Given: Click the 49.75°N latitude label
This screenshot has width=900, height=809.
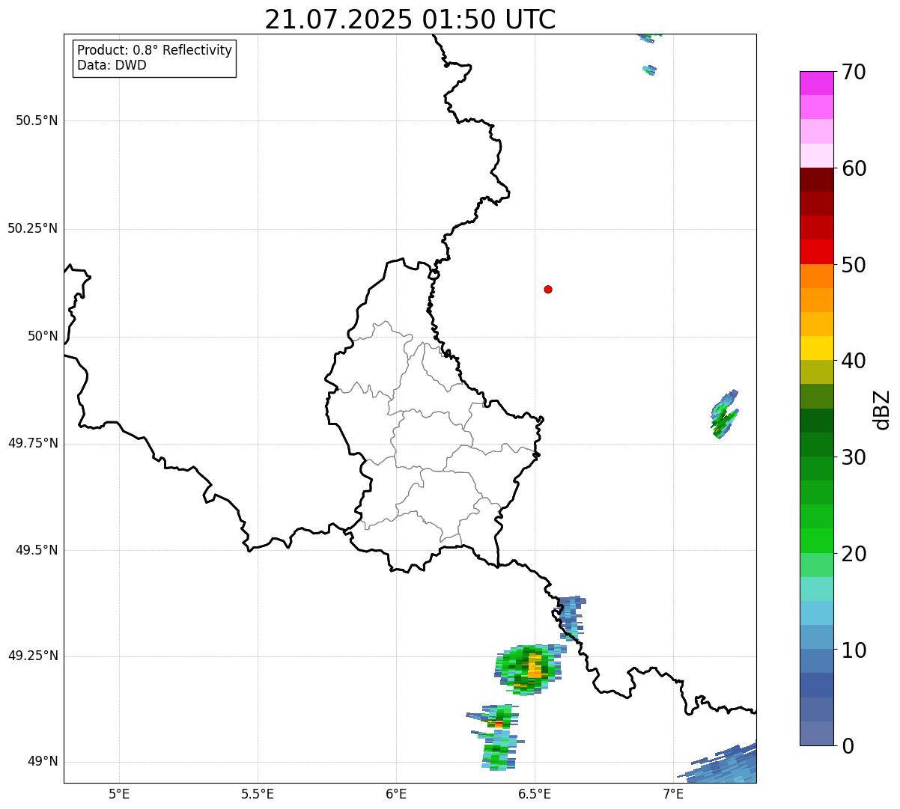Looking at the screenshot, I should pos(33,443).
